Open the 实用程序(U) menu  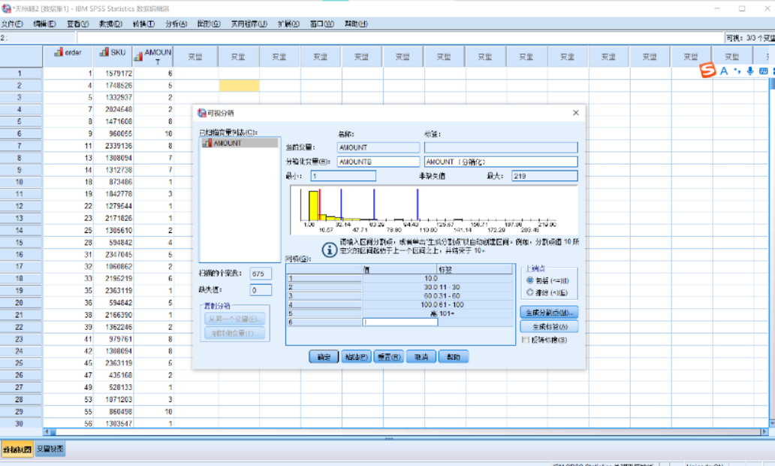click(x=249, y=24)
